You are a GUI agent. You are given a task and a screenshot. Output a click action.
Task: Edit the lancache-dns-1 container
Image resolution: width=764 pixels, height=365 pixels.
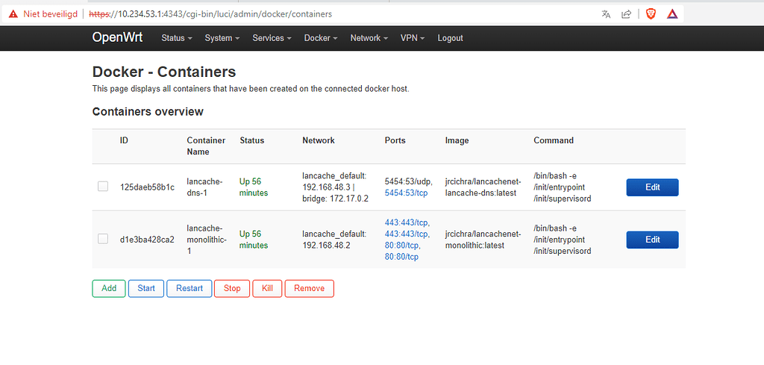pyautogui.click(x=652, y=187)
